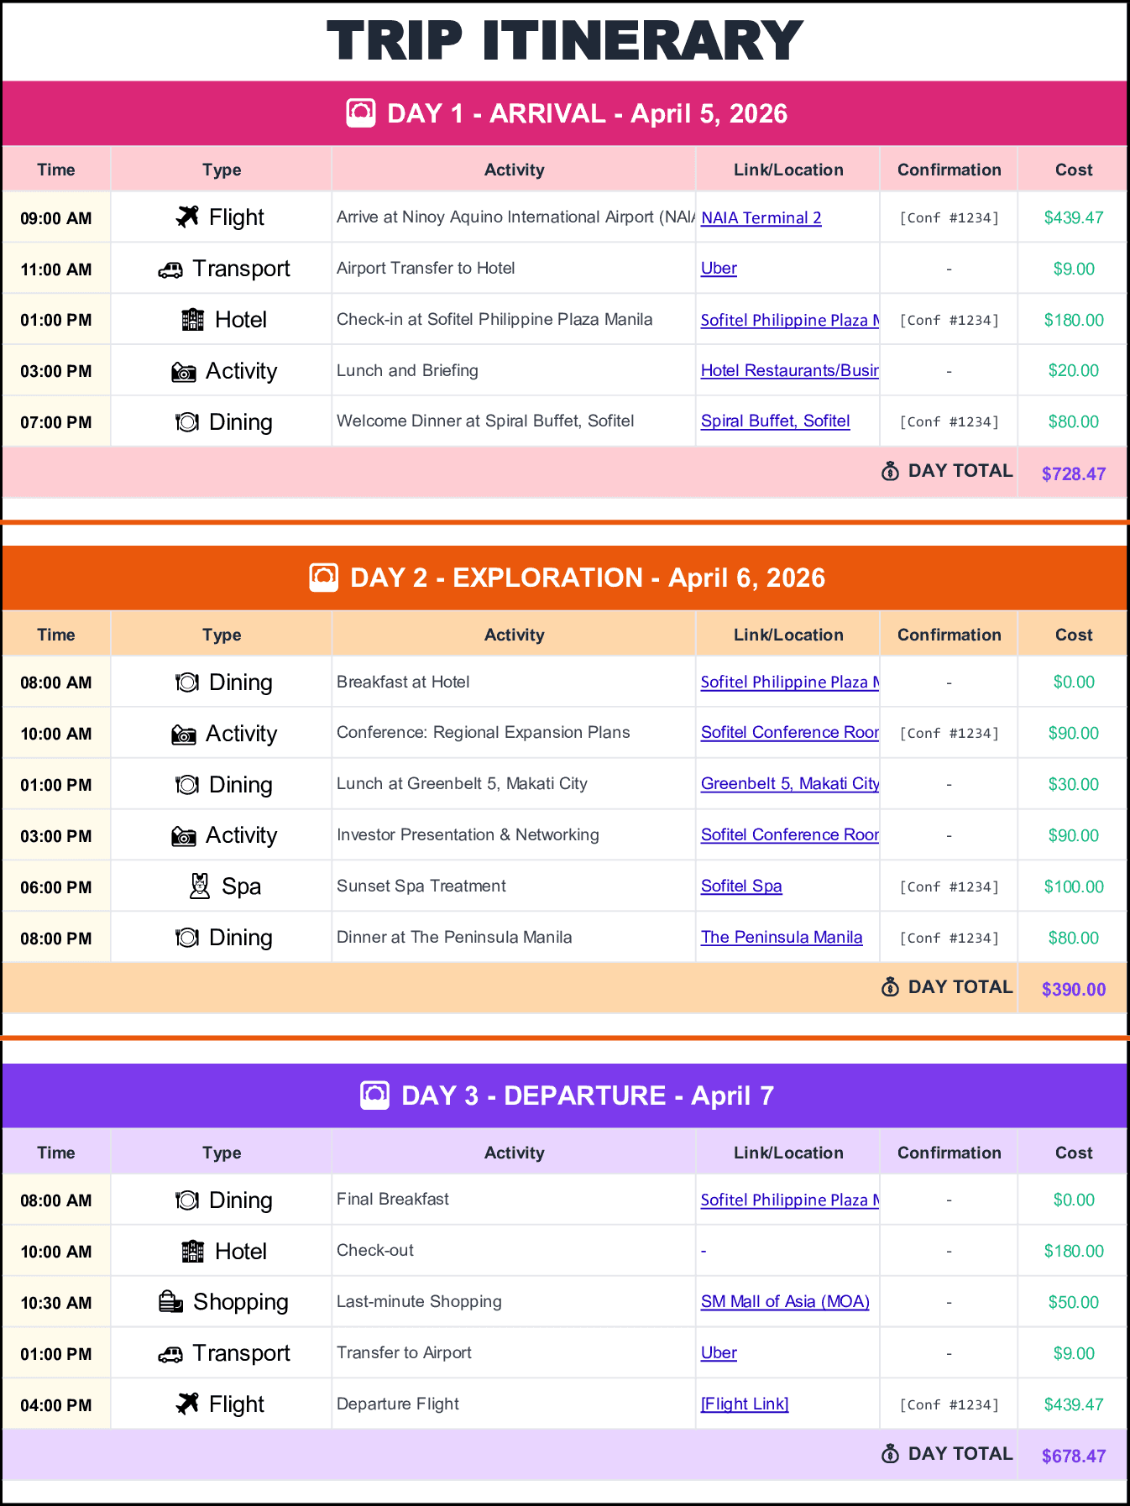Open Sofitel Conference Room link for Investor Presentation
Screen dimensions: 1130x1506
pyautogui.click(x=790, y=834)
